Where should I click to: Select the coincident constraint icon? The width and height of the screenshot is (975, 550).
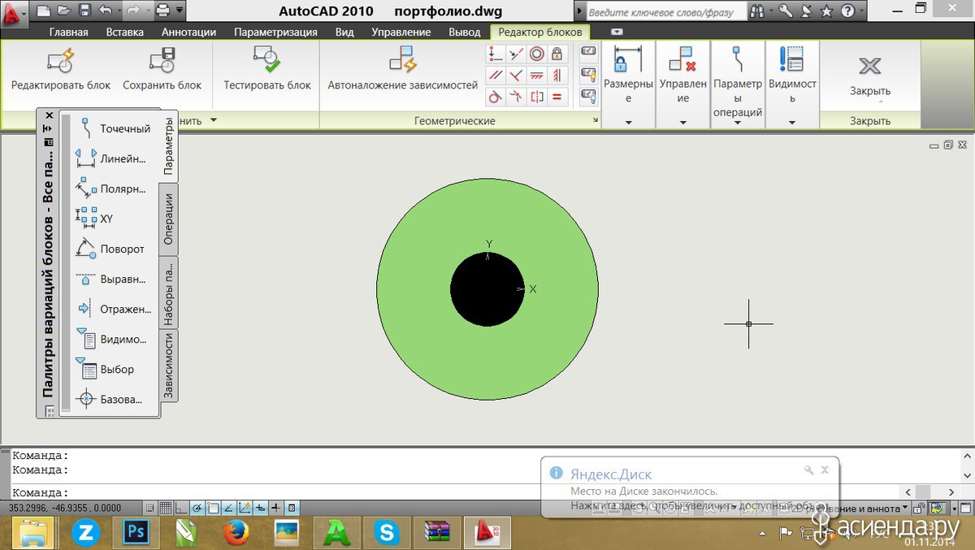496,54
